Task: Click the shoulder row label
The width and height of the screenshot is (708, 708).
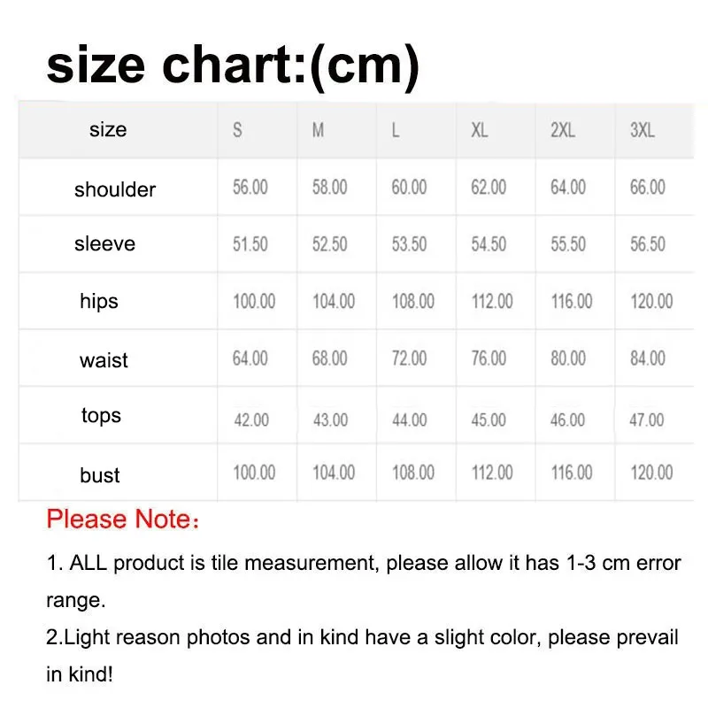Action: pyautogui.click(x=115, y=189)
